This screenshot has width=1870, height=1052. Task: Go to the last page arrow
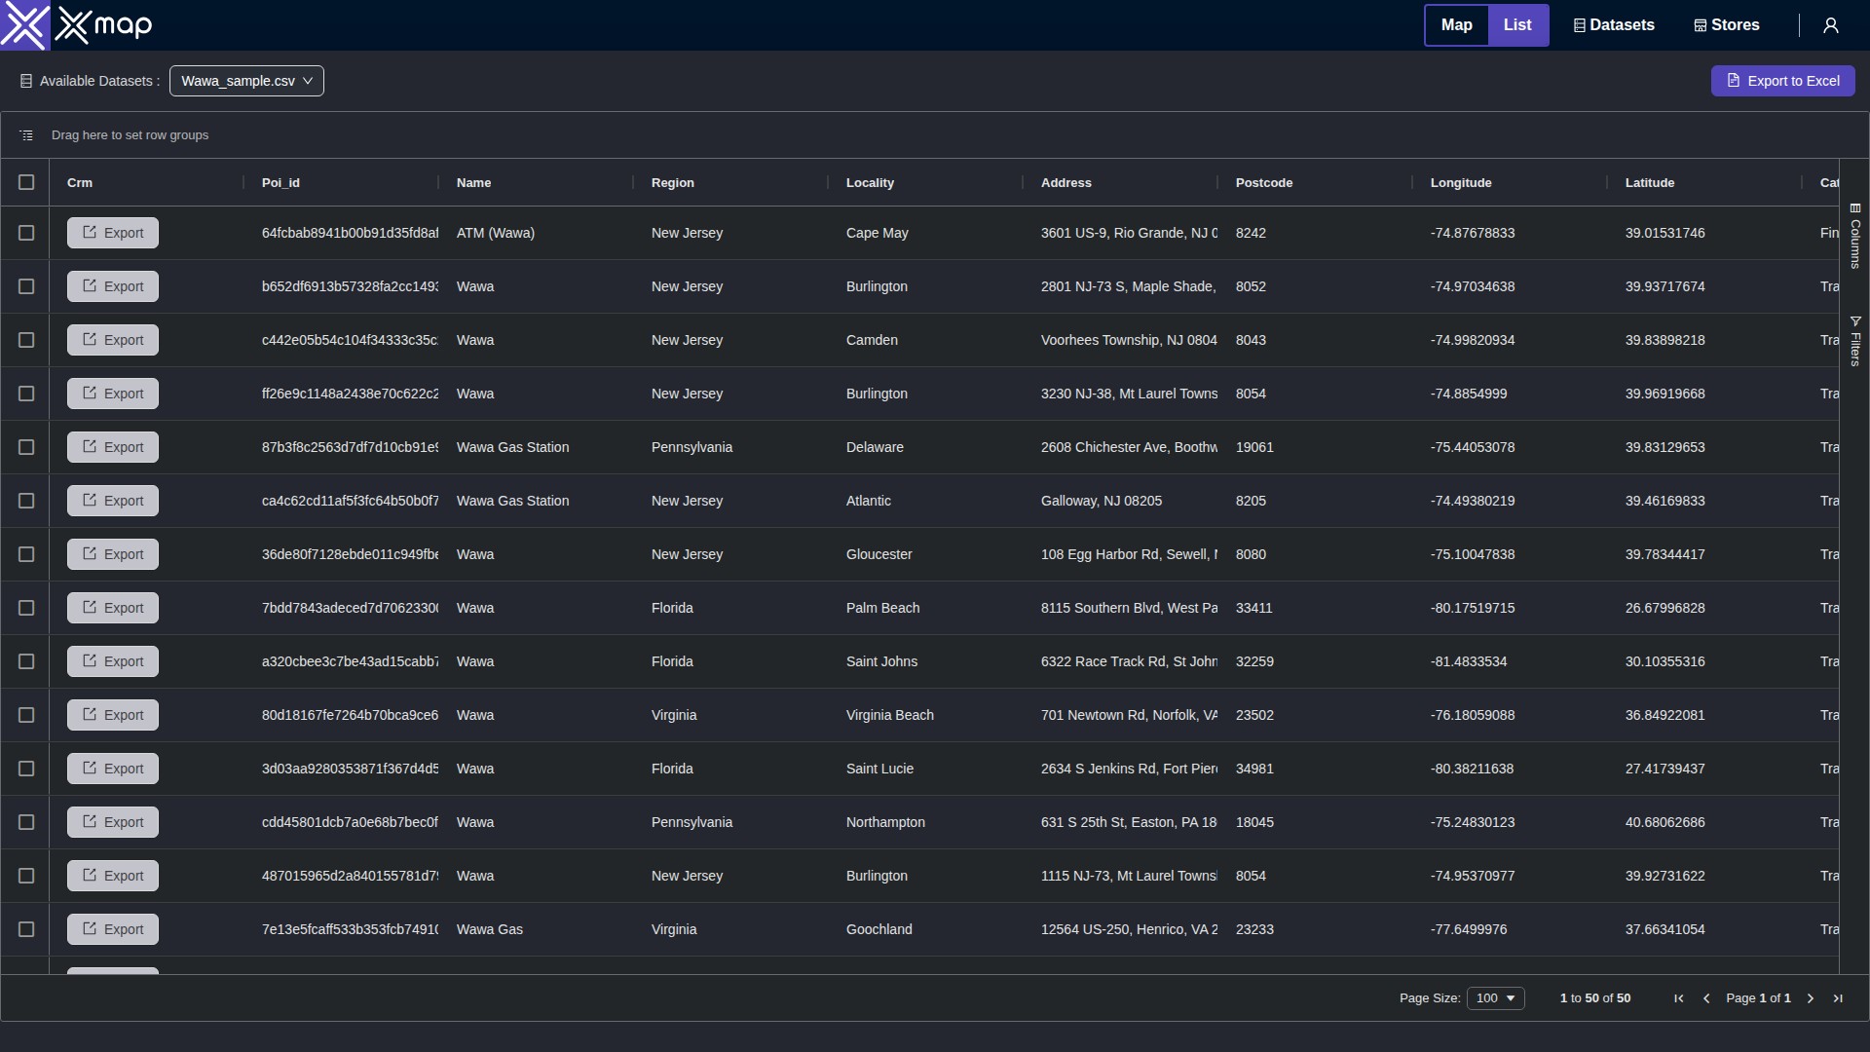coord(1838,998)
